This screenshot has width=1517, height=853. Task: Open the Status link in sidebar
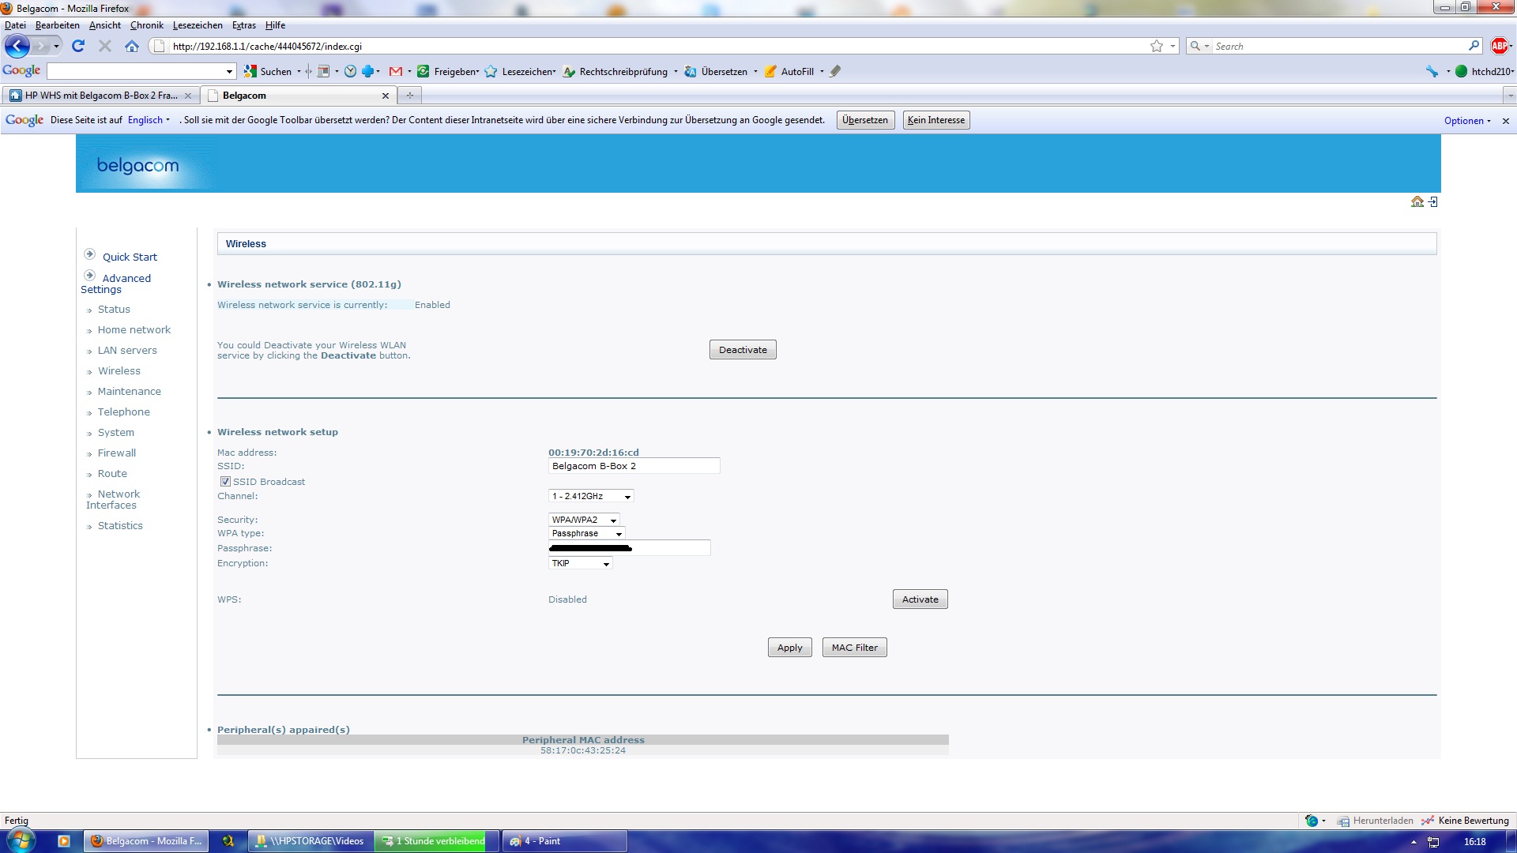tap(114, 309)
